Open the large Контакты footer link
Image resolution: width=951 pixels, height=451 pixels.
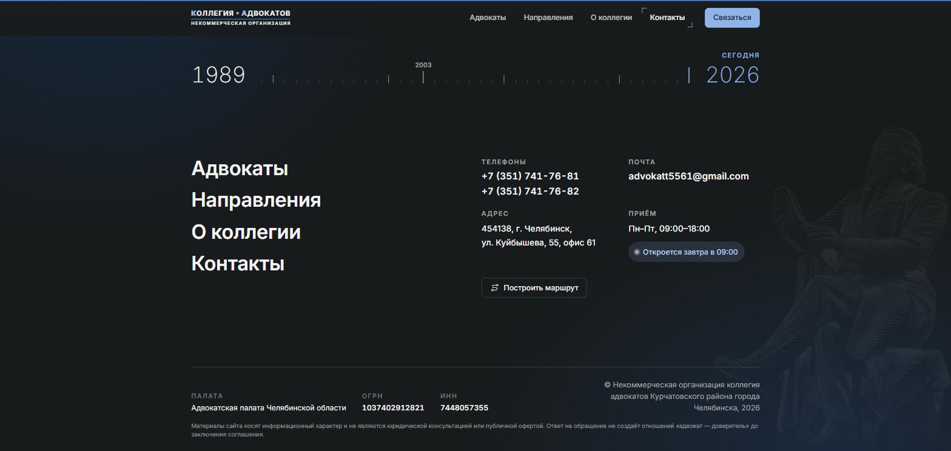238,264
